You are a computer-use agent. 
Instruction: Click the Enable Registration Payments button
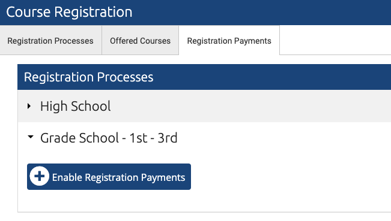(109, 177)
